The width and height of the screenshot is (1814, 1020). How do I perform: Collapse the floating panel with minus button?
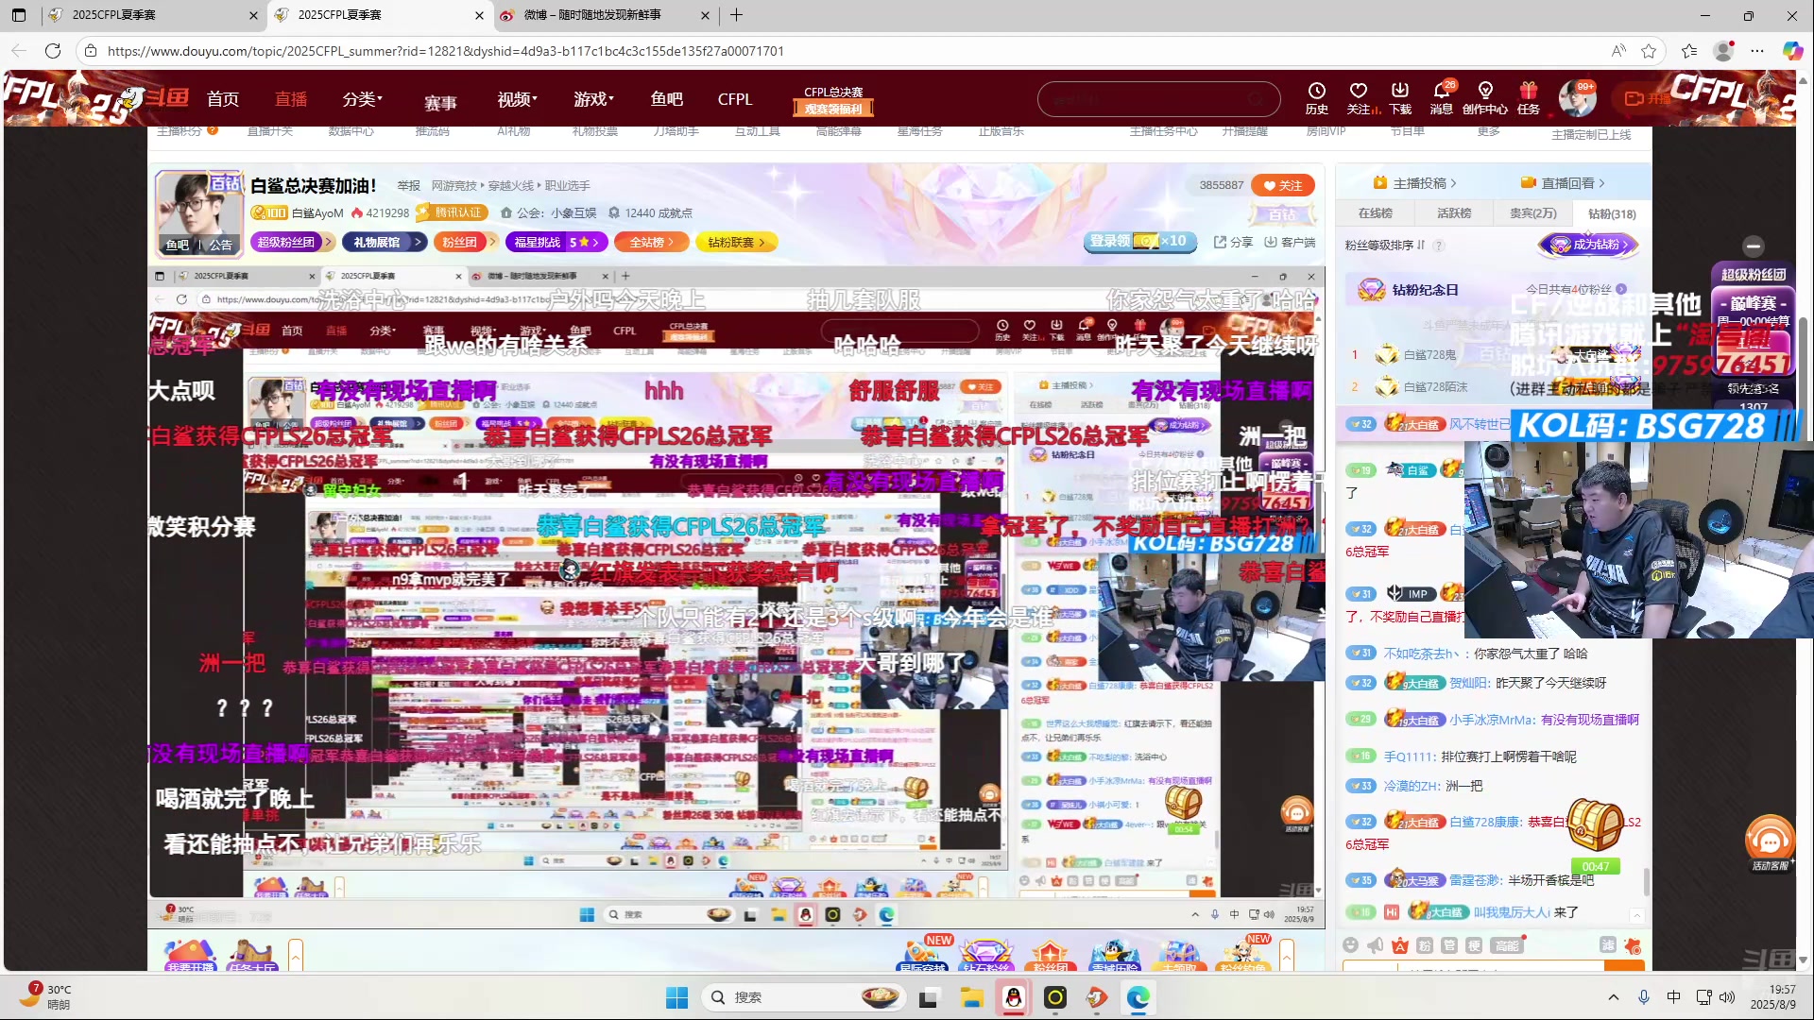pos(1754,246)
